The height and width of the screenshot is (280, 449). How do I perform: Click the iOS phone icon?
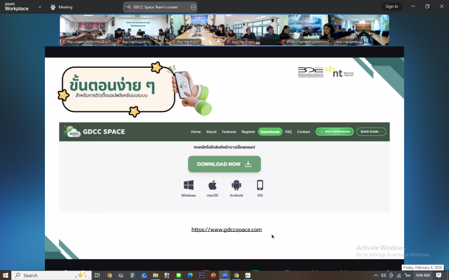click(260, 185)
